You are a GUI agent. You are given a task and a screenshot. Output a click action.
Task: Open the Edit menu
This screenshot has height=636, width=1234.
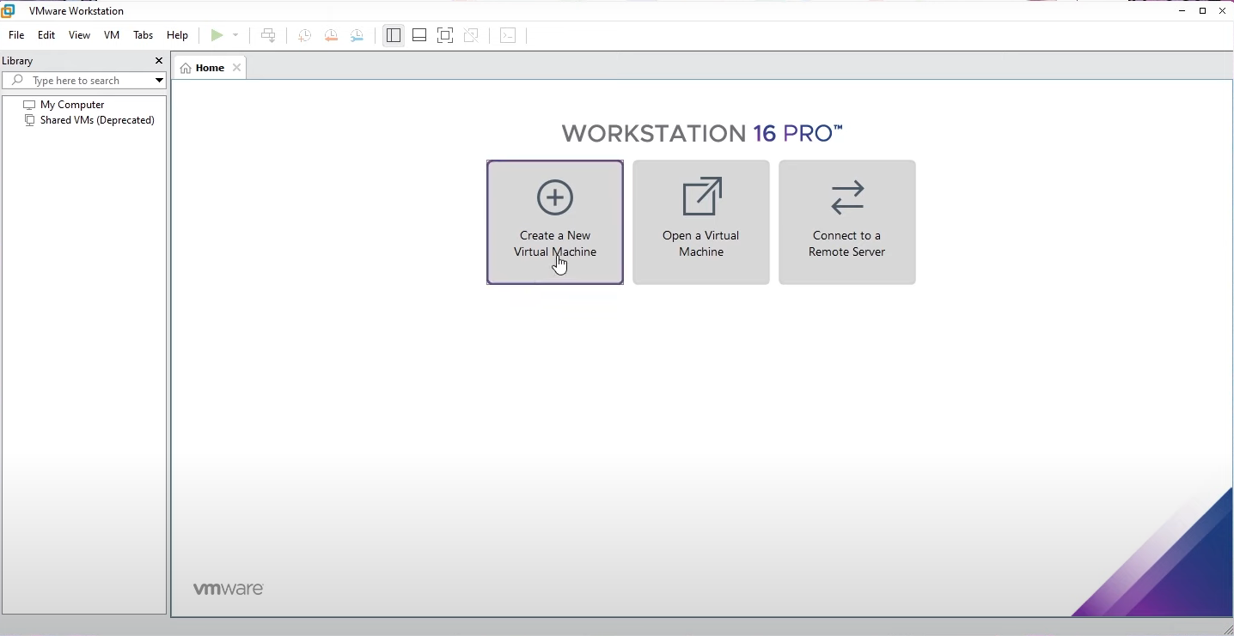[x=46, y=35]
